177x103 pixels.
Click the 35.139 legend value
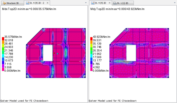point(97,44)
